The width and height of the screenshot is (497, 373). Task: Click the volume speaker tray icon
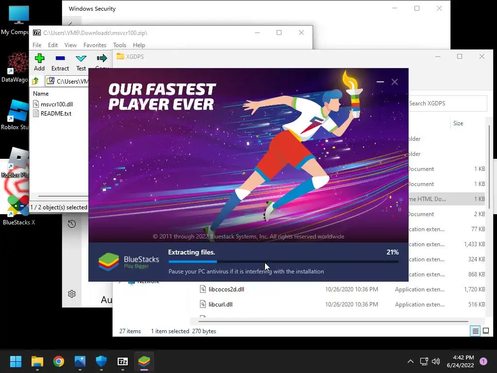click(436, 361)
